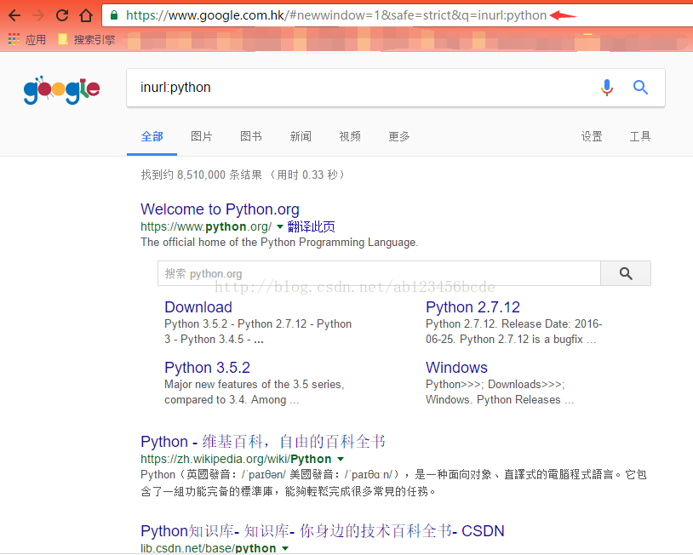
Task: Select the 全部 results tab
Action: pyautogui.click(x=152, y=136)
